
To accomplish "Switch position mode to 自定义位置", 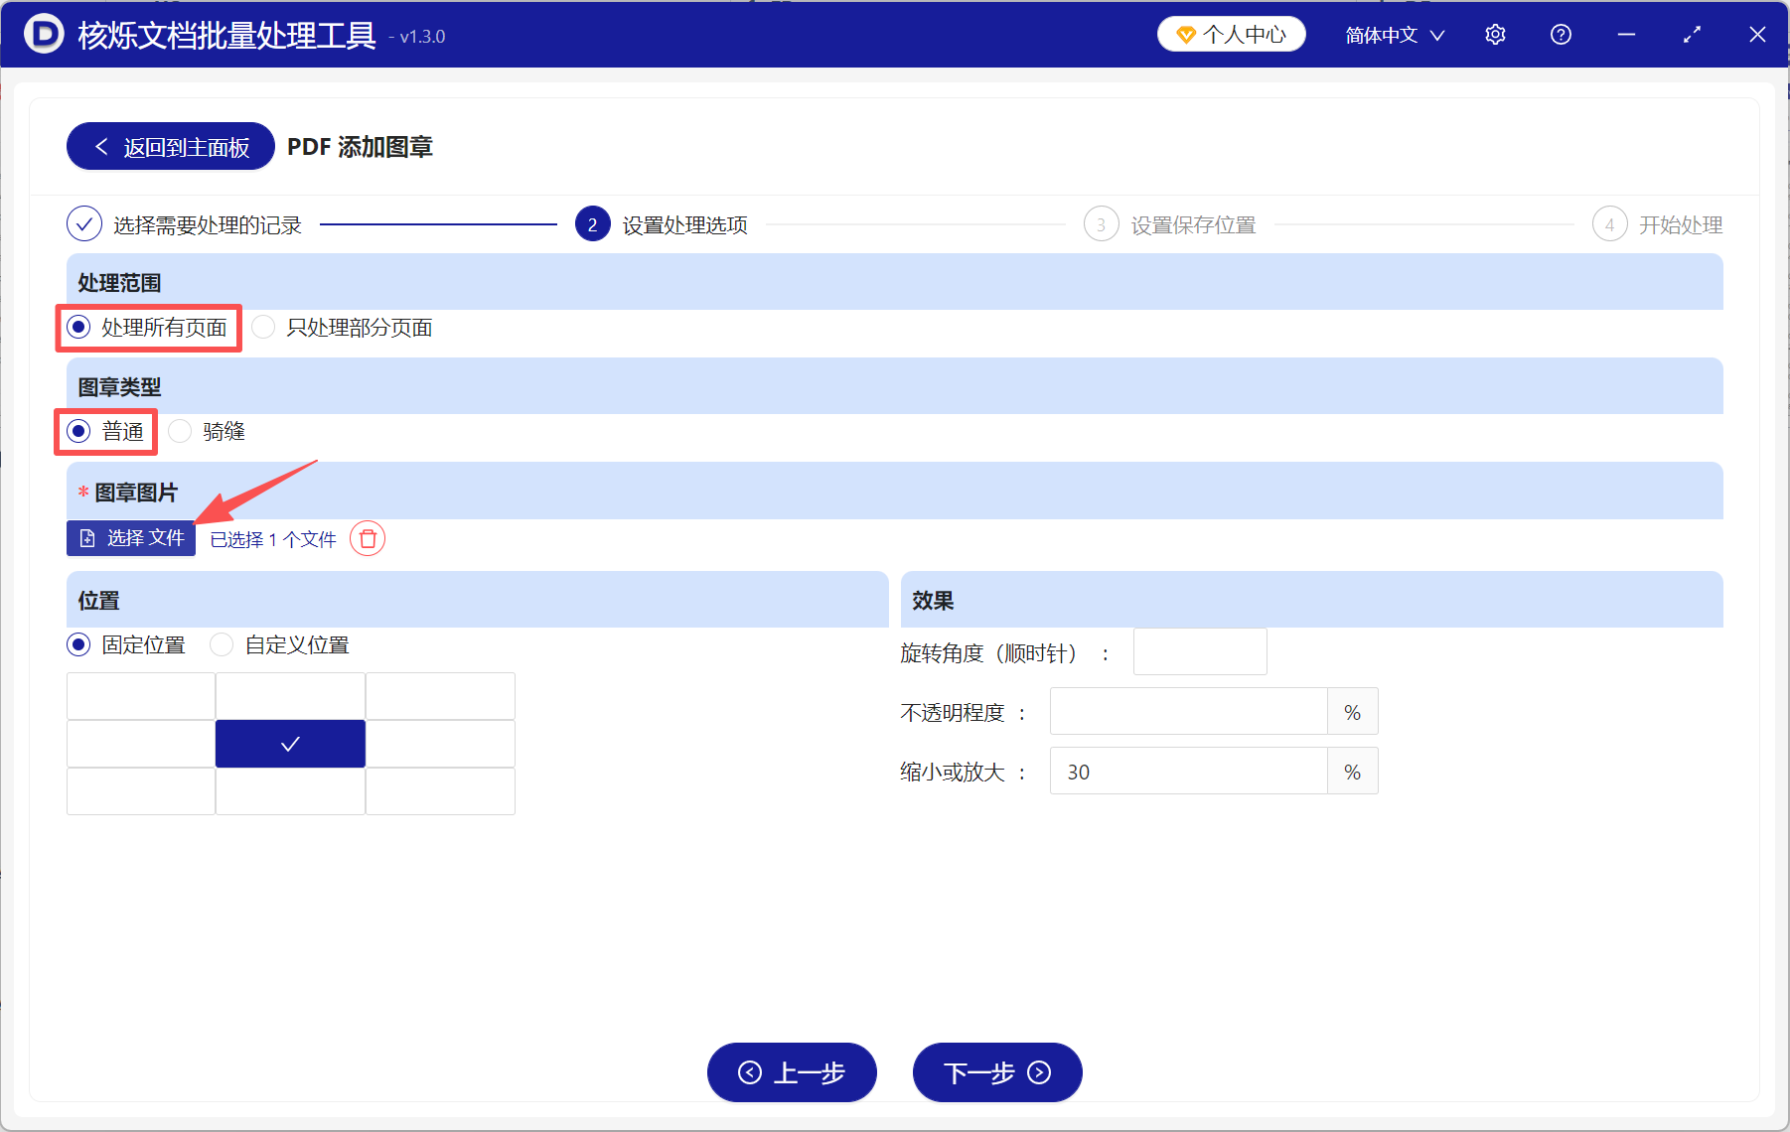I will (x=222, y=644).
